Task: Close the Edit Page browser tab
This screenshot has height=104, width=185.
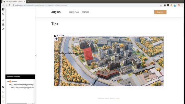Action: tap(24, 2)
